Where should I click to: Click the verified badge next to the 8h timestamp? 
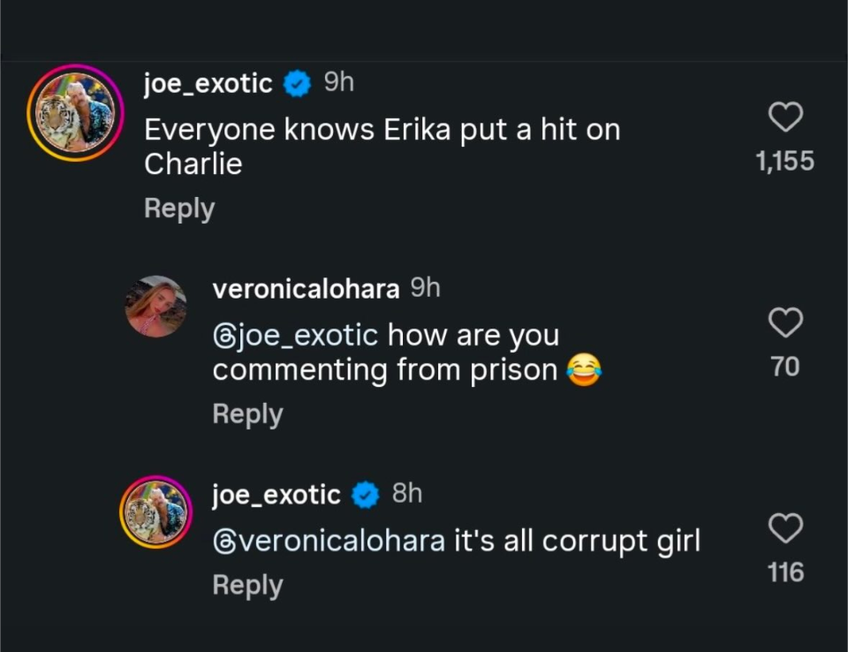tap(365, 495)
